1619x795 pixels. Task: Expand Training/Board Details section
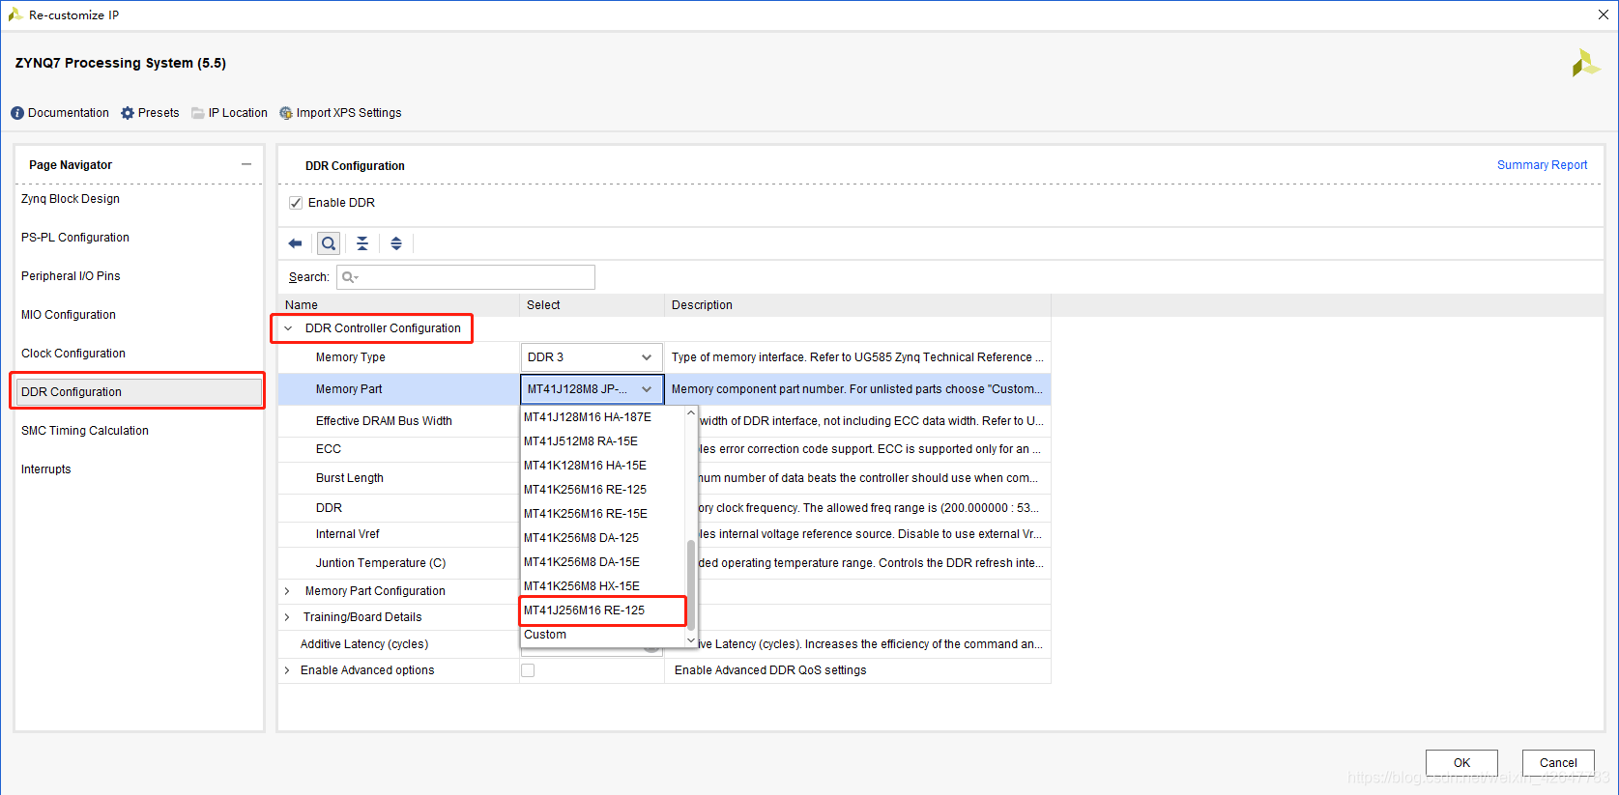287,617
